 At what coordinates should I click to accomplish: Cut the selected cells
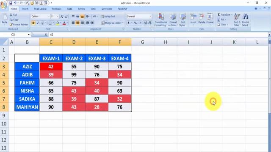tap(14, 15)
